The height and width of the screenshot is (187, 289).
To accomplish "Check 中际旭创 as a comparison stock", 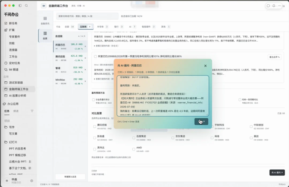I will click(251, 126).
